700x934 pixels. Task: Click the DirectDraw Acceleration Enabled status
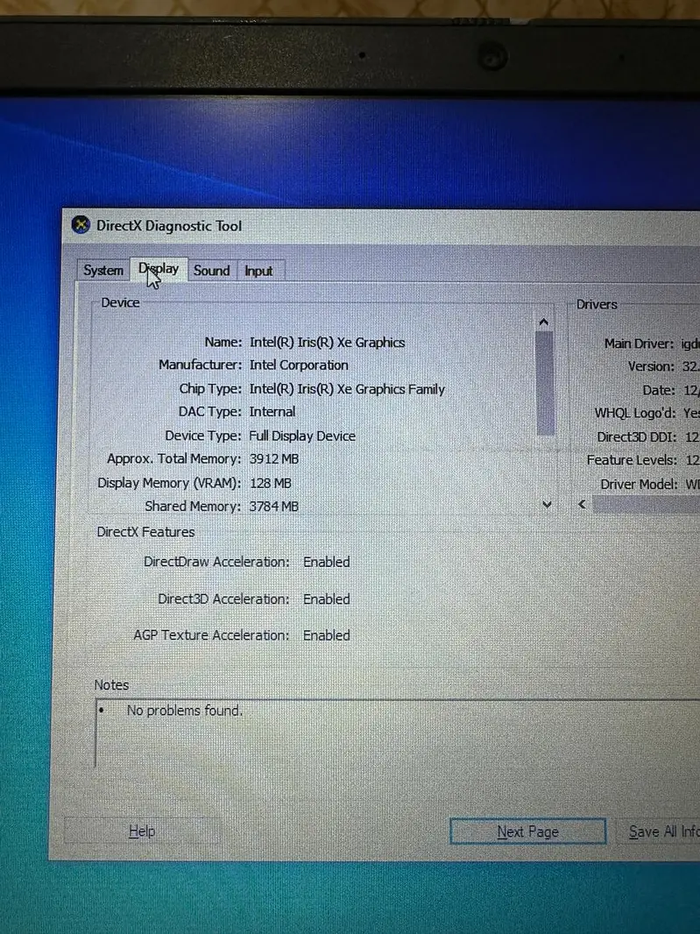[326, 562]
